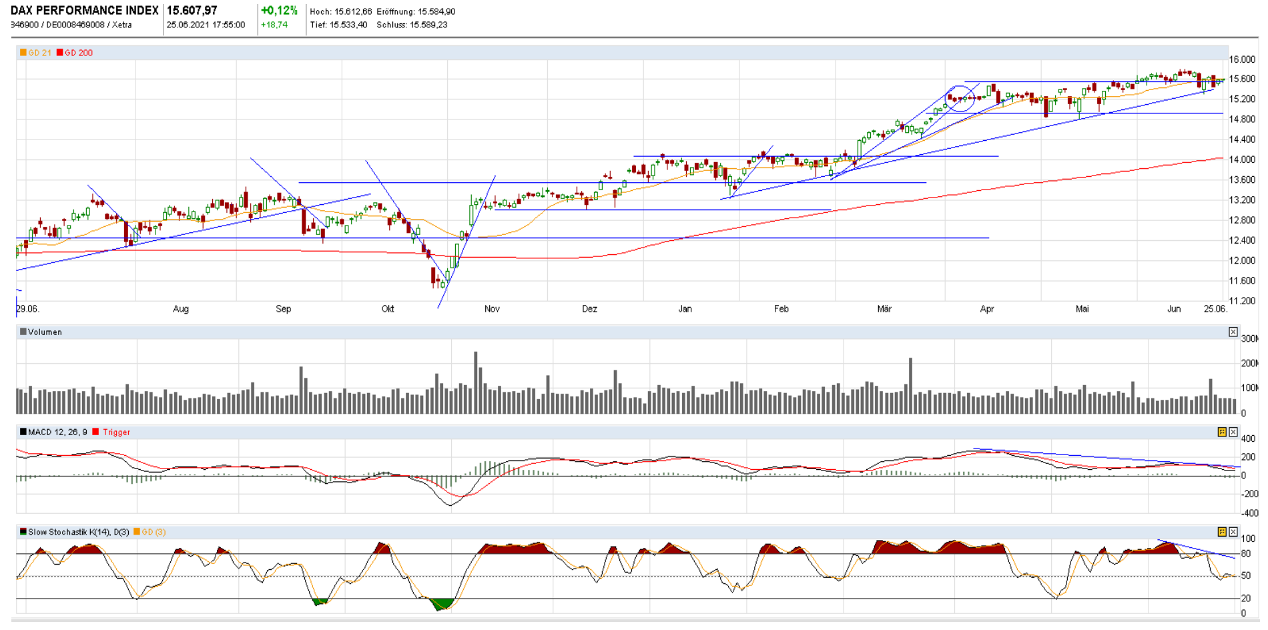Click the Nov label on time axis

click(492, 309)
